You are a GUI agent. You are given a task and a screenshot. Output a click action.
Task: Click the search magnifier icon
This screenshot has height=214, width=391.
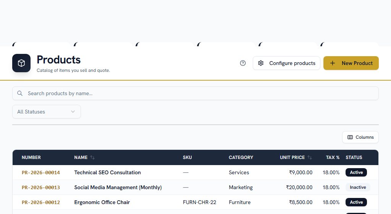coord(20,93)
